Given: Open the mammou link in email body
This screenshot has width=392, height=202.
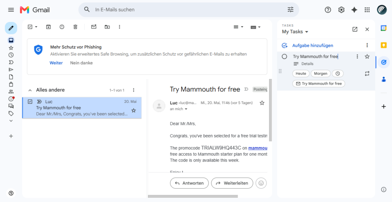Looking at the screenshot, I should (x=258, y=148).
